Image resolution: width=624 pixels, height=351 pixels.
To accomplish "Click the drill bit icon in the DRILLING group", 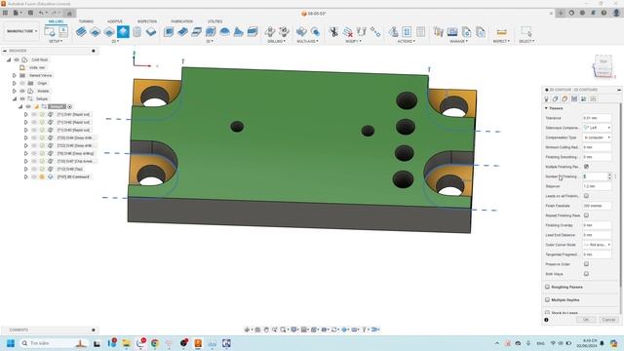I will click(270, 31).
